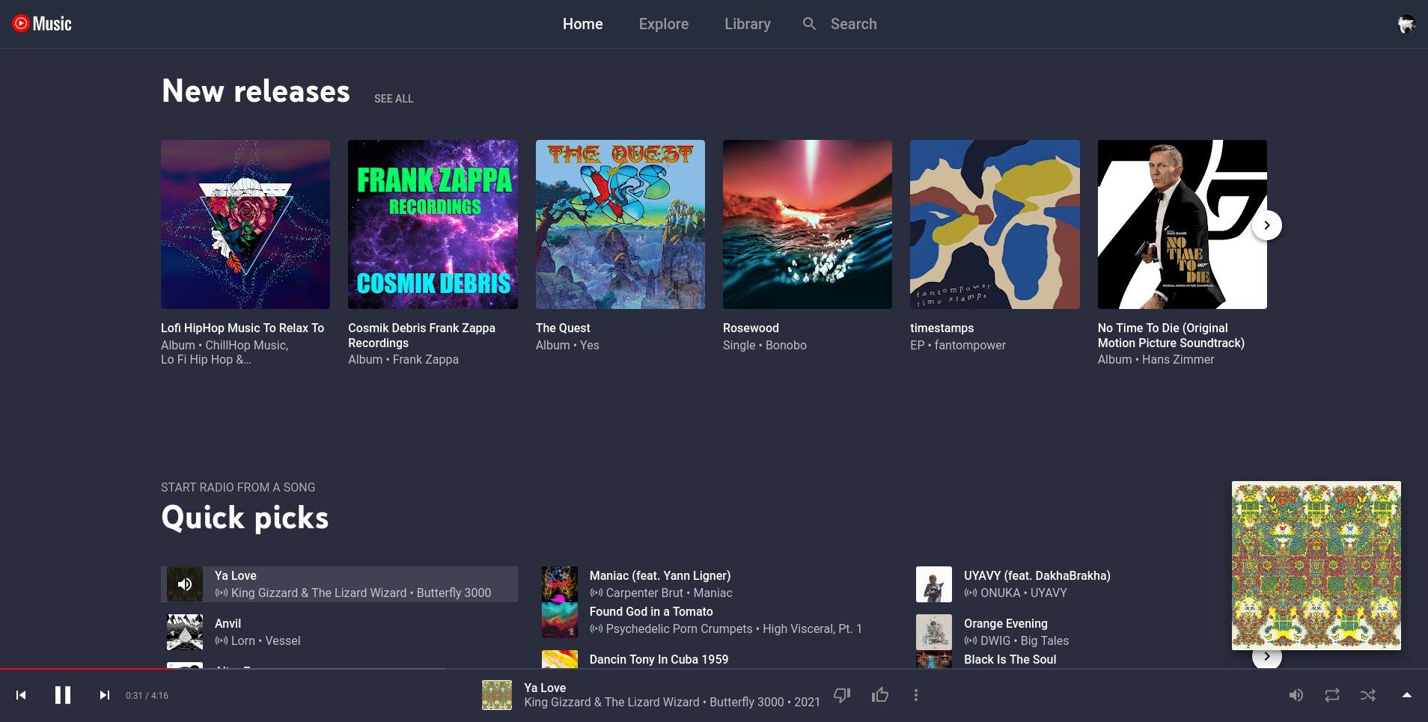Play Maniac (feat. Yann Ligner) thumbnail
This screenshot has width=1428, height=722.
pyautogui.click(x=560, y=584)
